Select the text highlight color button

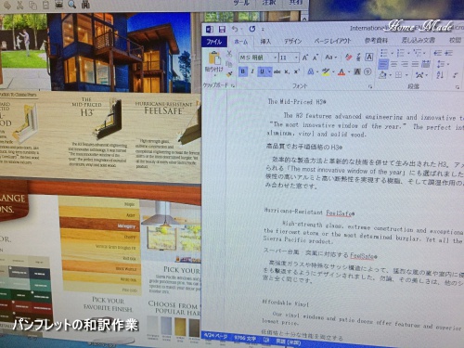pyautogui.click(x=326, y=71)
